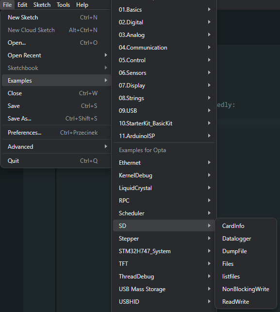Expand 10.StarterKit_BasicKit examples

[x=164, y=123]
